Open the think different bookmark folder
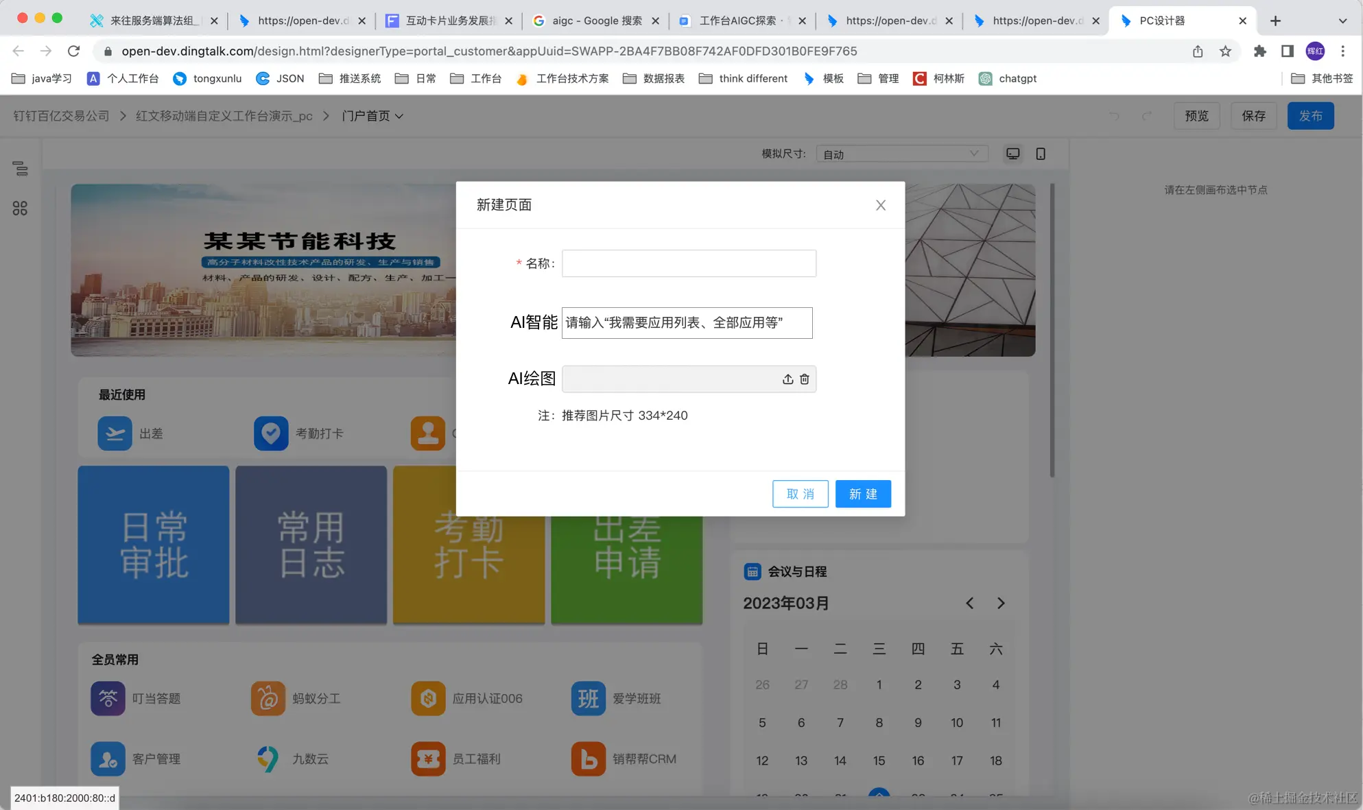 point(743,78)
